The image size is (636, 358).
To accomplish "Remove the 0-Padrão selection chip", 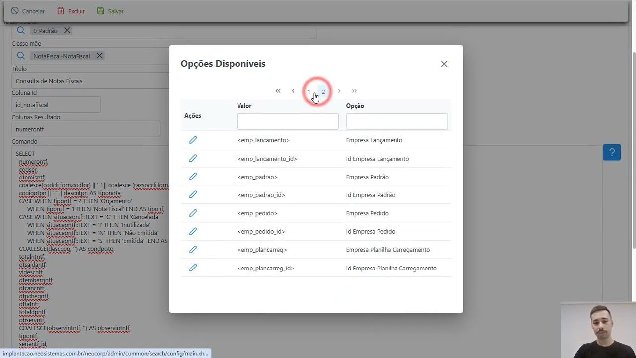I will (67, 30).
